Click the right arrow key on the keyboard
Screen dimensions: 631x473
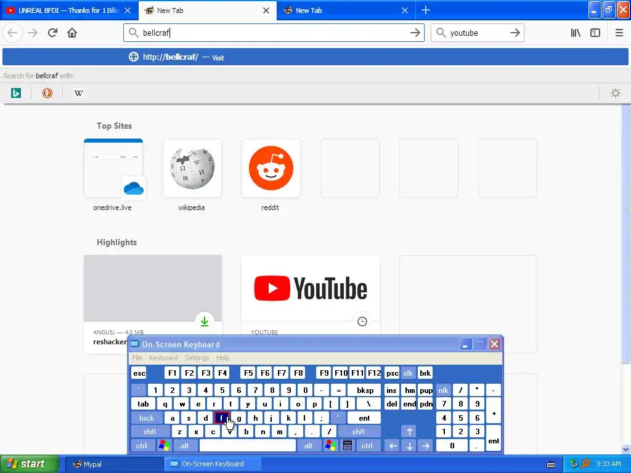425,446
